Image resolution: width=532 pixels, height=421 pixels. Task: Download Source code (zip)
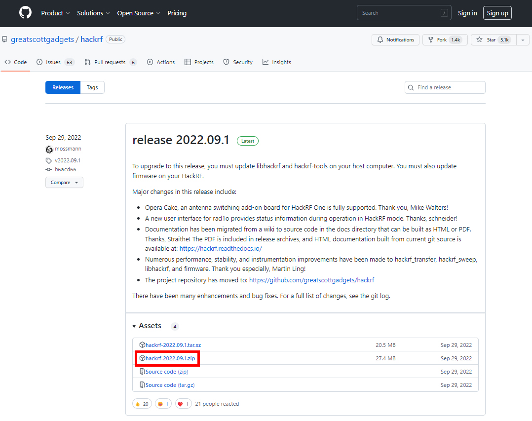(x=167, y=372)
